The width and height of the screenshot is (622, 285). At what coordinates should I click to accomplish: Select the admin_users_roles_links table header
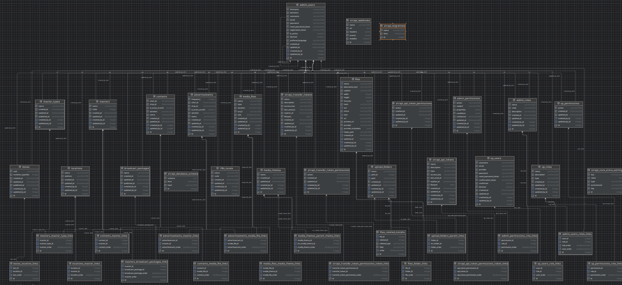tap(576, 234)
